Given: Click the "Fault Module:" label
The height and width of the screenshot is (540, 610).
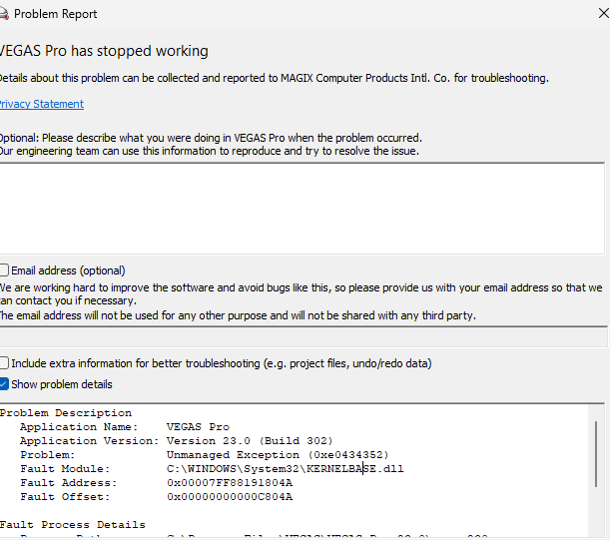Looking at the screenshot, I should click(x=65, y=469).
